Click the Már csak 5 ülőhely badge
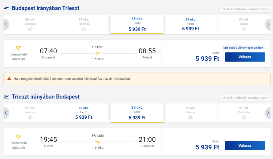Viewport: 273px width, 159px height. point(243,48)
